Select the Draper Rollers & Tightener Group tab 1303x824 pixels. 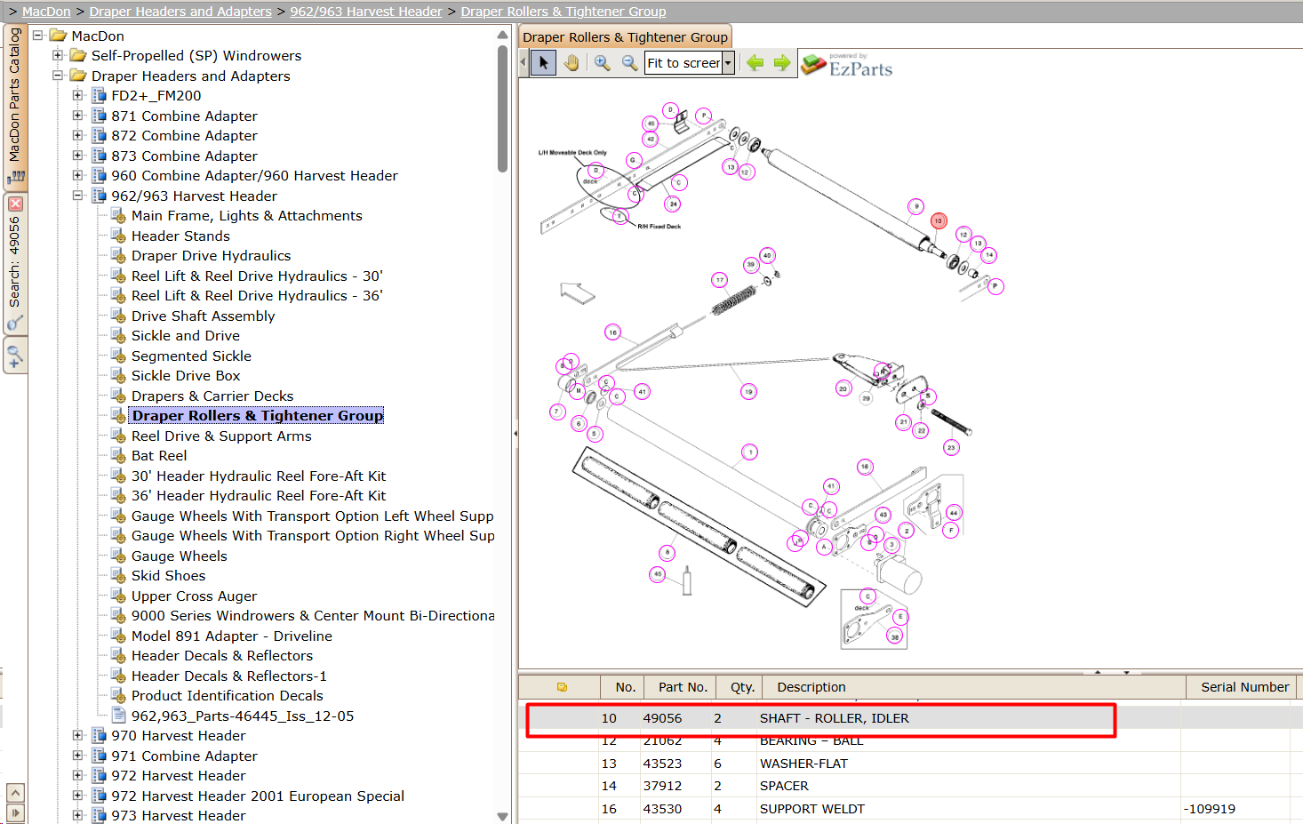click(x=626, y=36)
